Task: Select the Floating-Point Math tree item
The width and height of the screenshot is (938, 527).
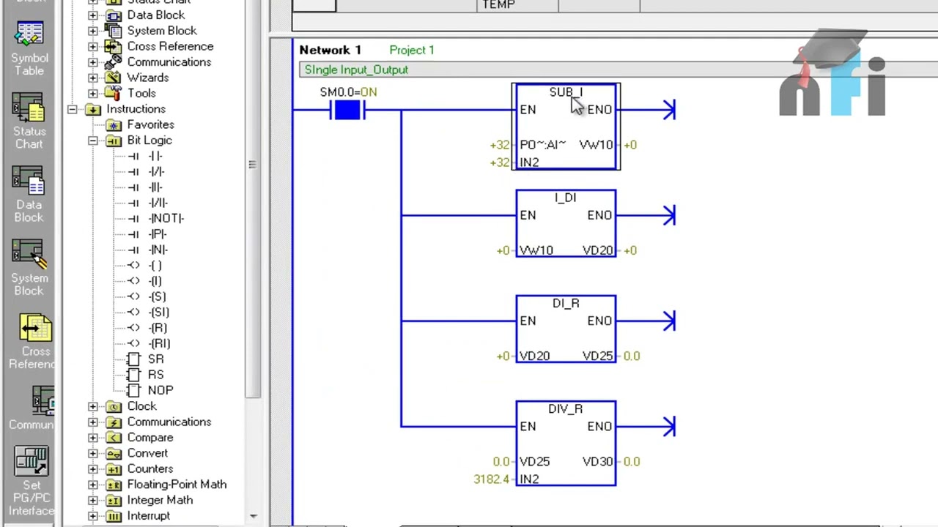Action: [x=177, y=485]
